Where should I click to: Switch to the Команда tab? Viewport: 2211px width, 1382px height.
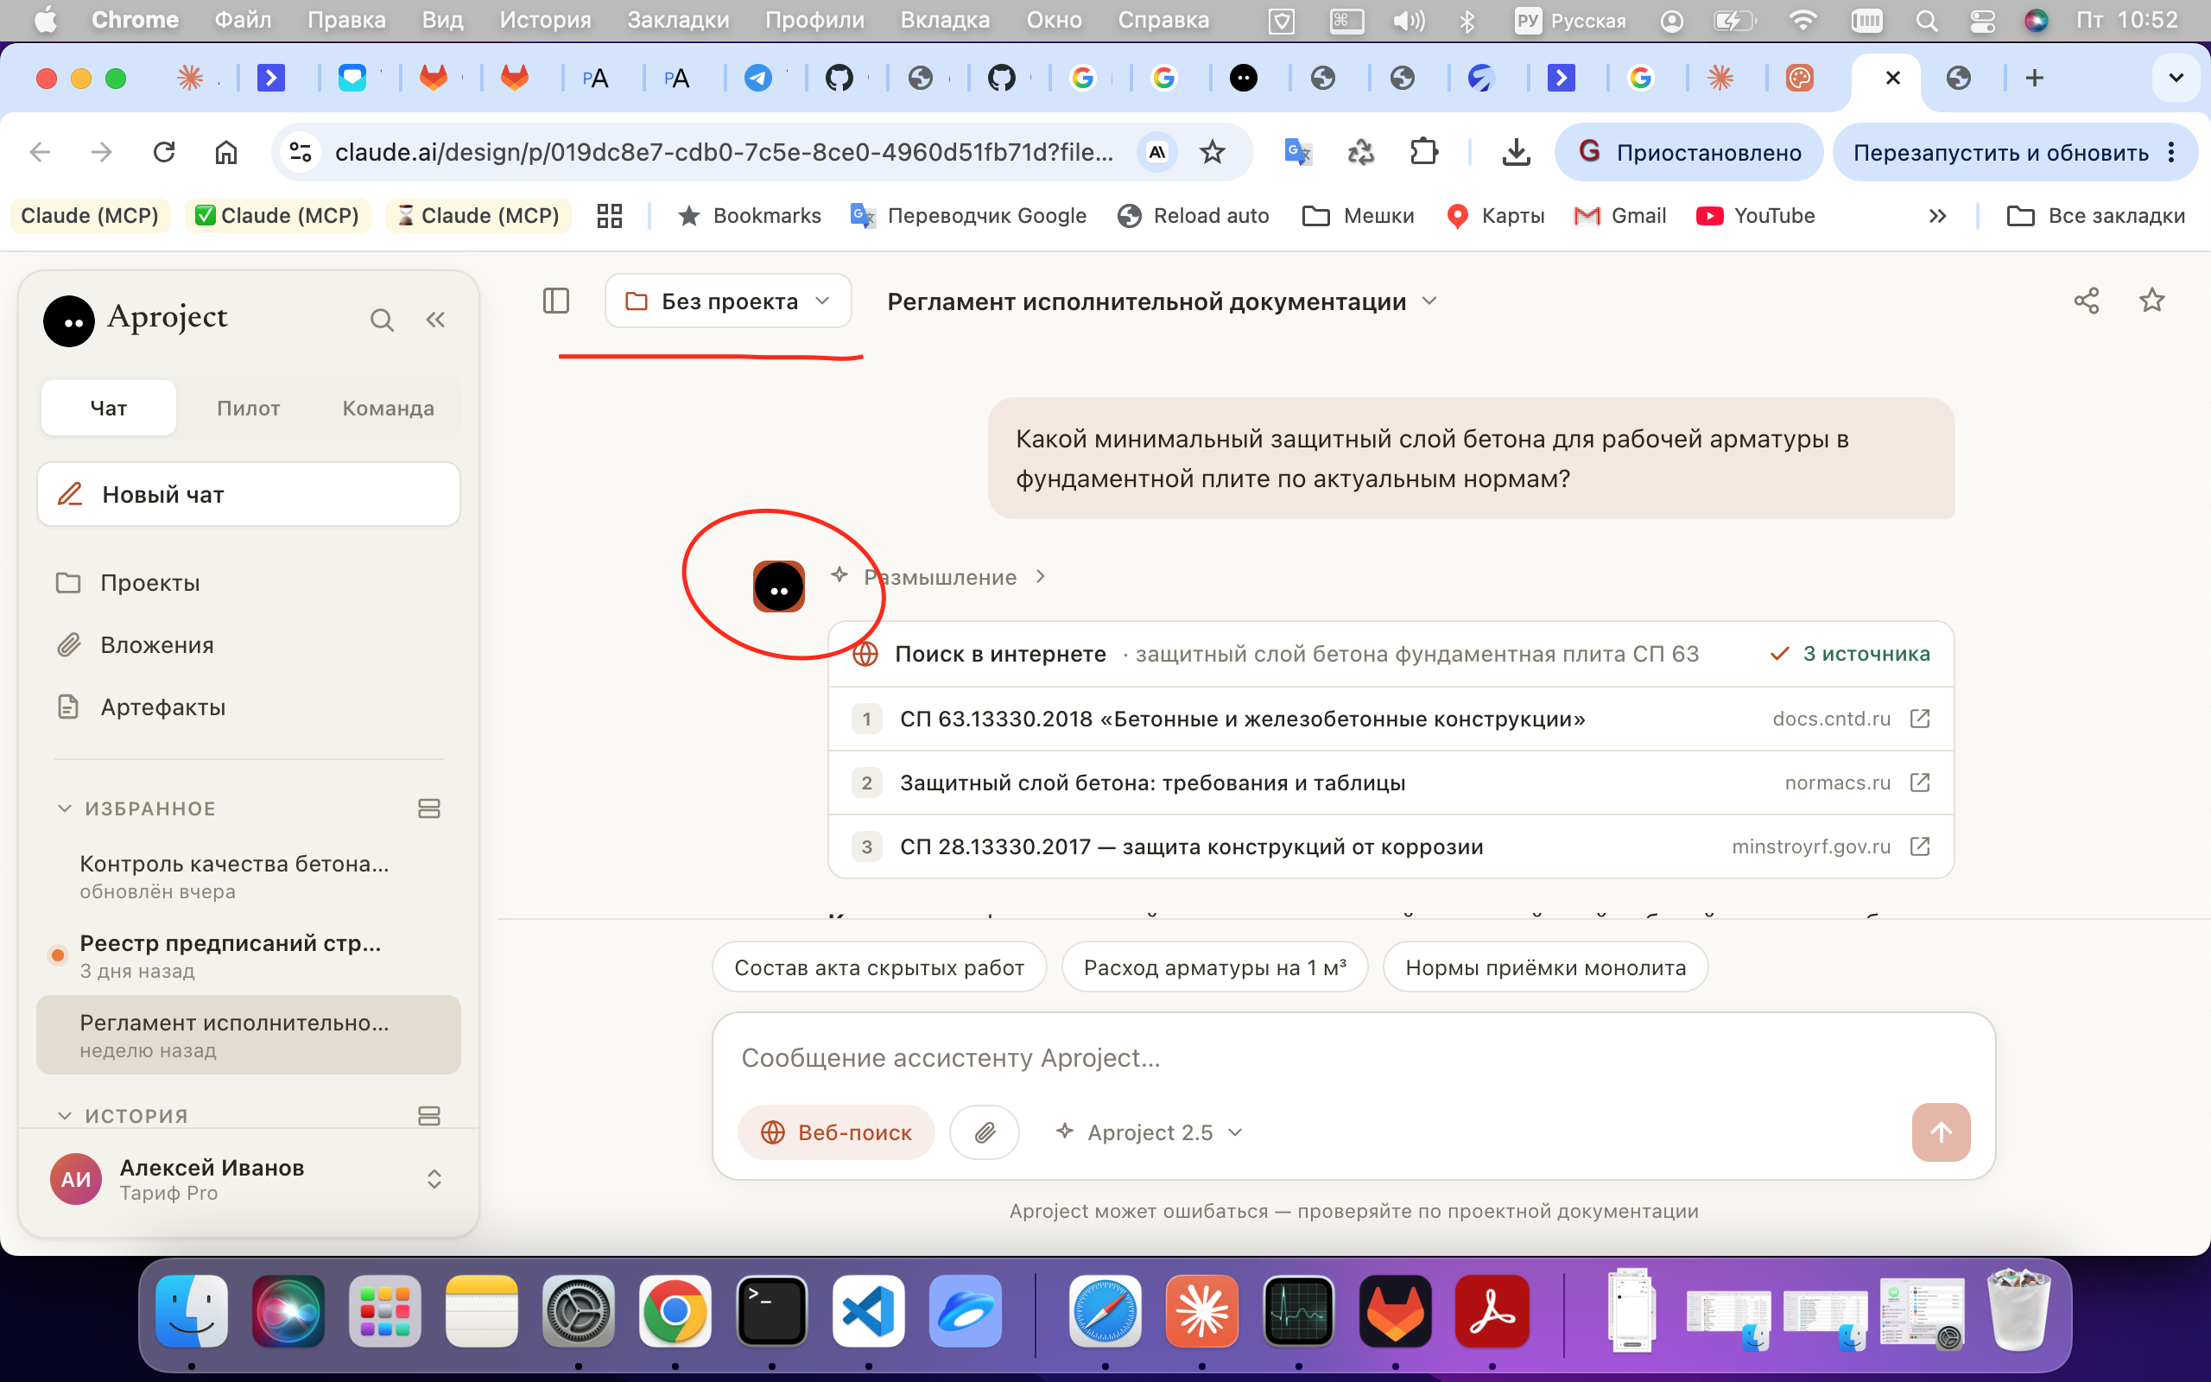pos(389,408)
